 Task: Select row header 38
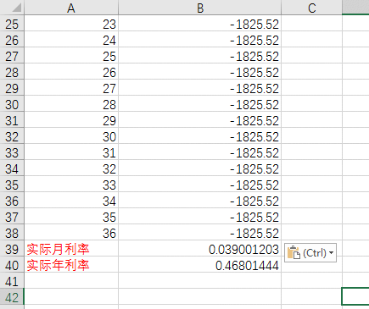click(12, 233)
